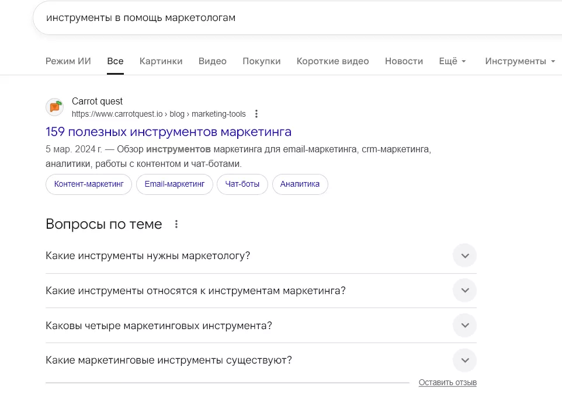Open the three-dot menu next to Вопросы по теме
The height and width of the screenshot is (412, 562).
click(x=176, y=224)
